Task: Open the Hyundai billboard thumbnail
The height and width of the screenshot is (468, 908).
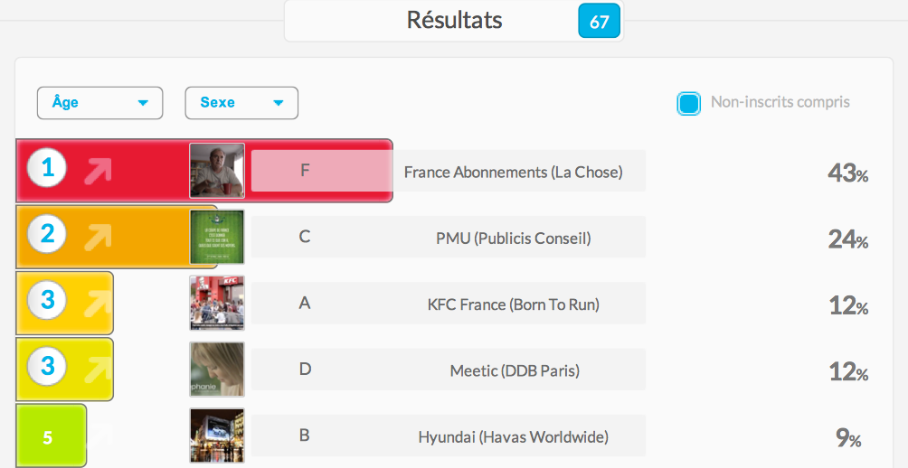Action: coord(217,435)
